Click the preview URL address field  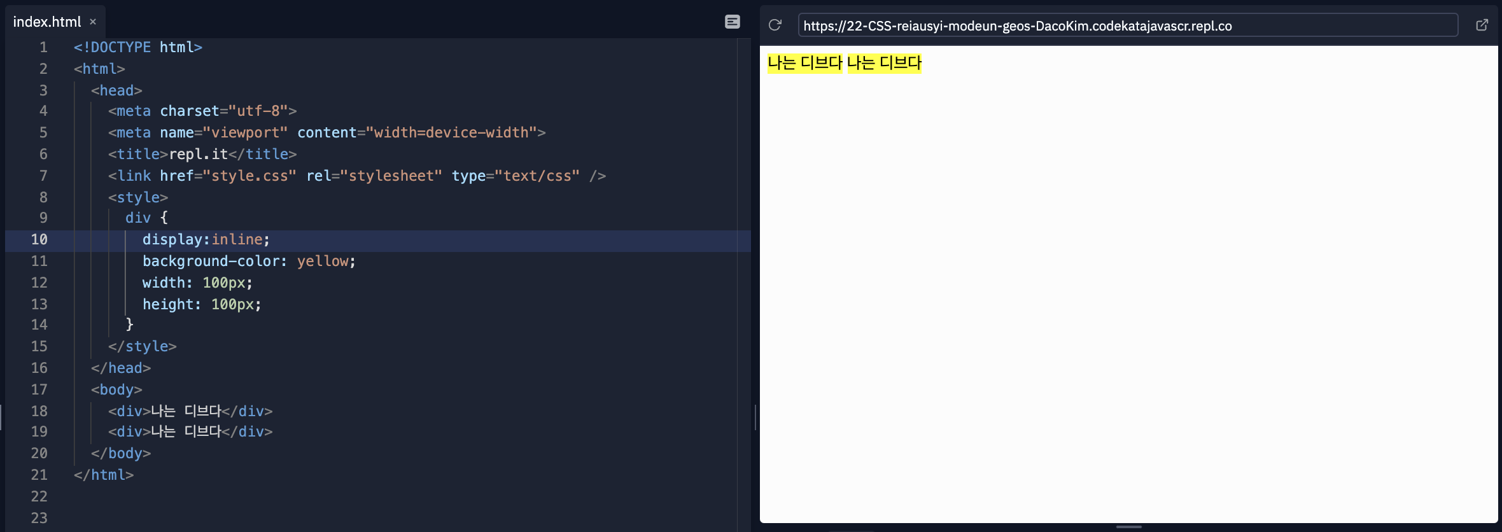1128,25
